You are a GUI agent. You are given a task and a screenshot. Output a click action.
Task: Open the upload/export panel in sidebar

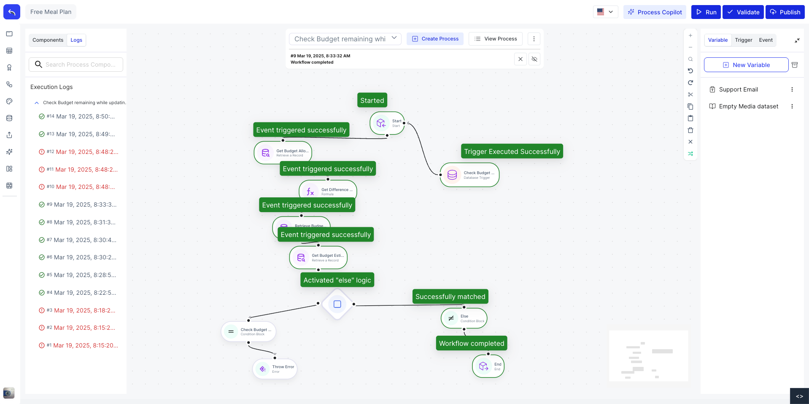(9, 135)
